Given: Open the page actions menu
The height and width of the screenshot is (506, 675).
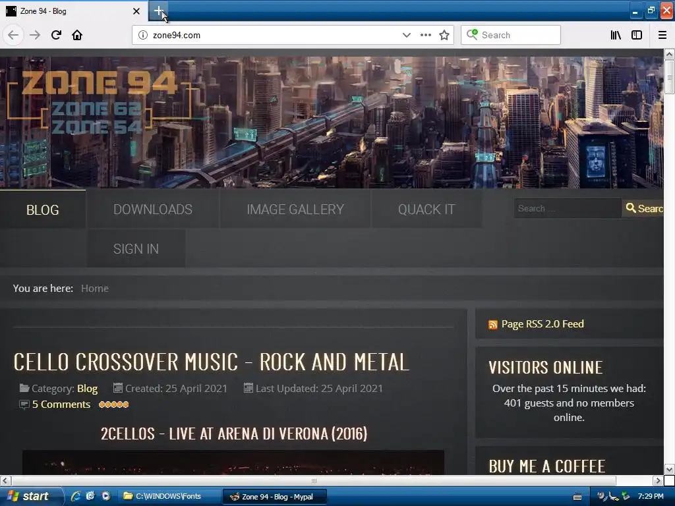Looking at the screenshot, I should [x=425, y=35].
